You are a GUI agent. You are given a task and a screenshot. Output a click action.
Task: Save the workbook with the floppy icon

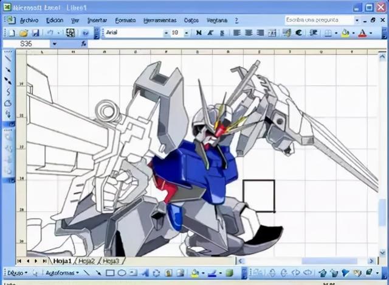36,33
